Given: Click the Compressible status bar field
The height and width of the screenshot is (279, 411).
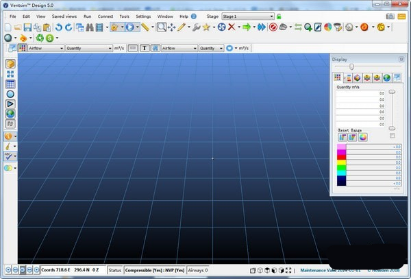Looking at the screenshot, I should point(155,270).
